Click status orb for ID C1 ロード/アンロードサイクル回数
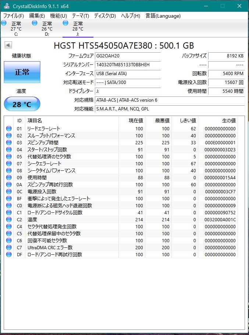Image resolution: width=249 pixels, height=335 pixels. coord(9,212)
